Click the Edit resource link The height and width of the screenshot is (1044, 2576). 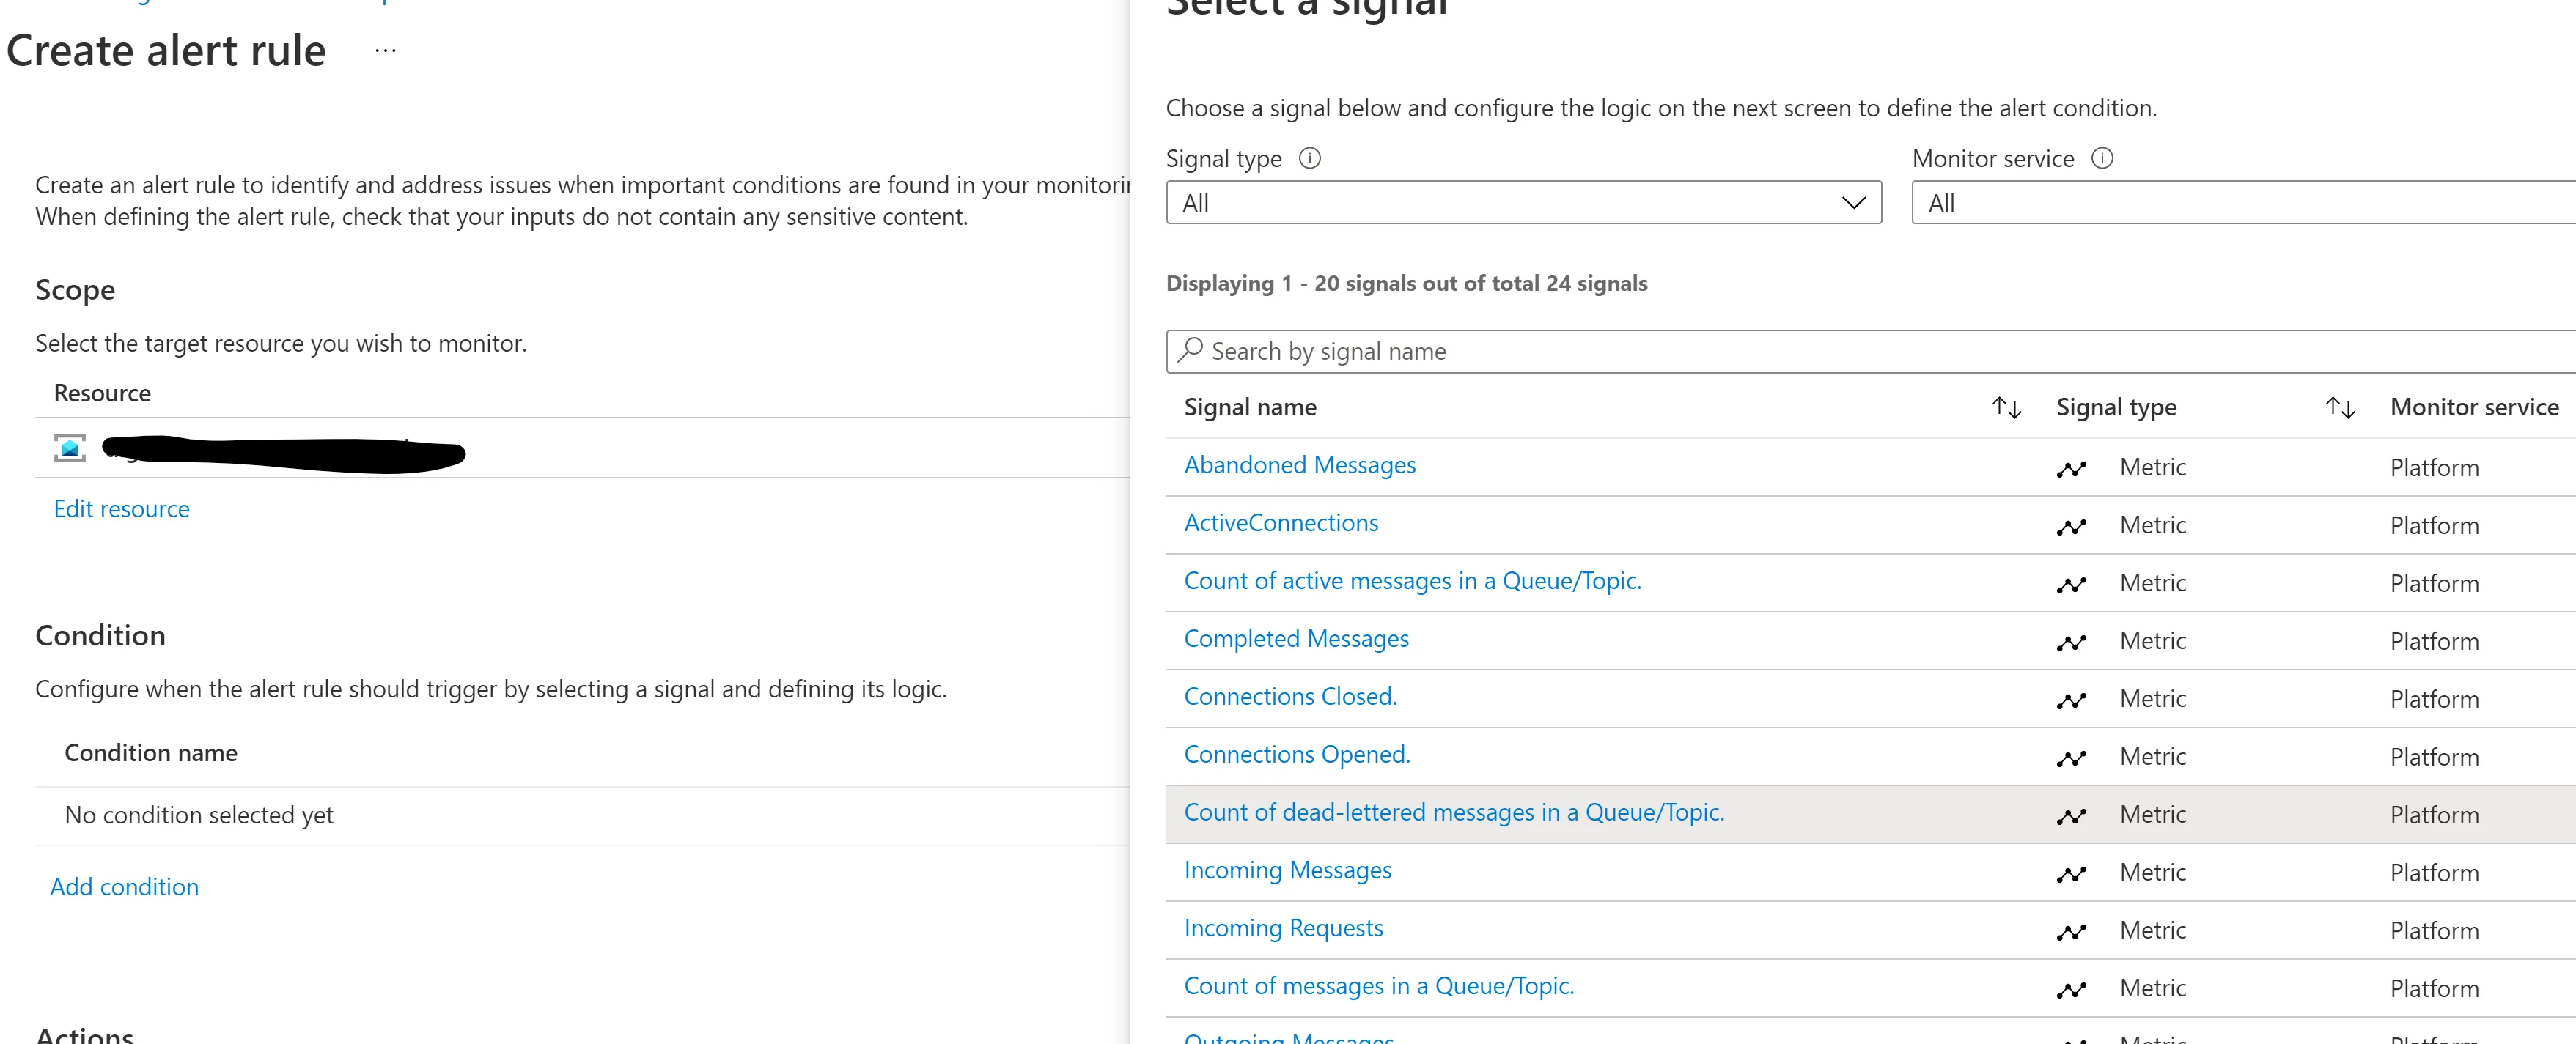tap(121, 509)
